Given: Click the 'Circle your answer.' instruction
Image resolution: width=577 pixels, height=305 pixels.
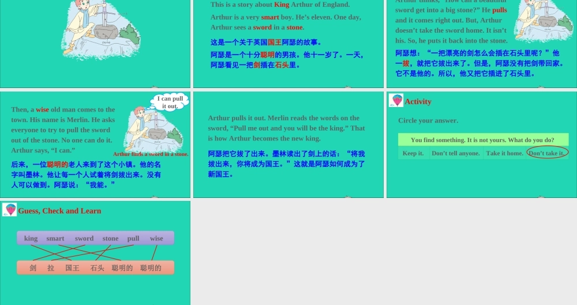Looking at the screenshot, I should click(428, 120).
